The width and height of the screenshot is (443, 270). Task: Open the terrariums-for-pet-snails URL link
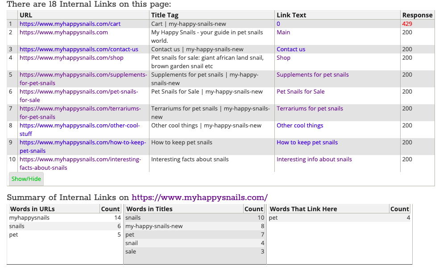80,113
